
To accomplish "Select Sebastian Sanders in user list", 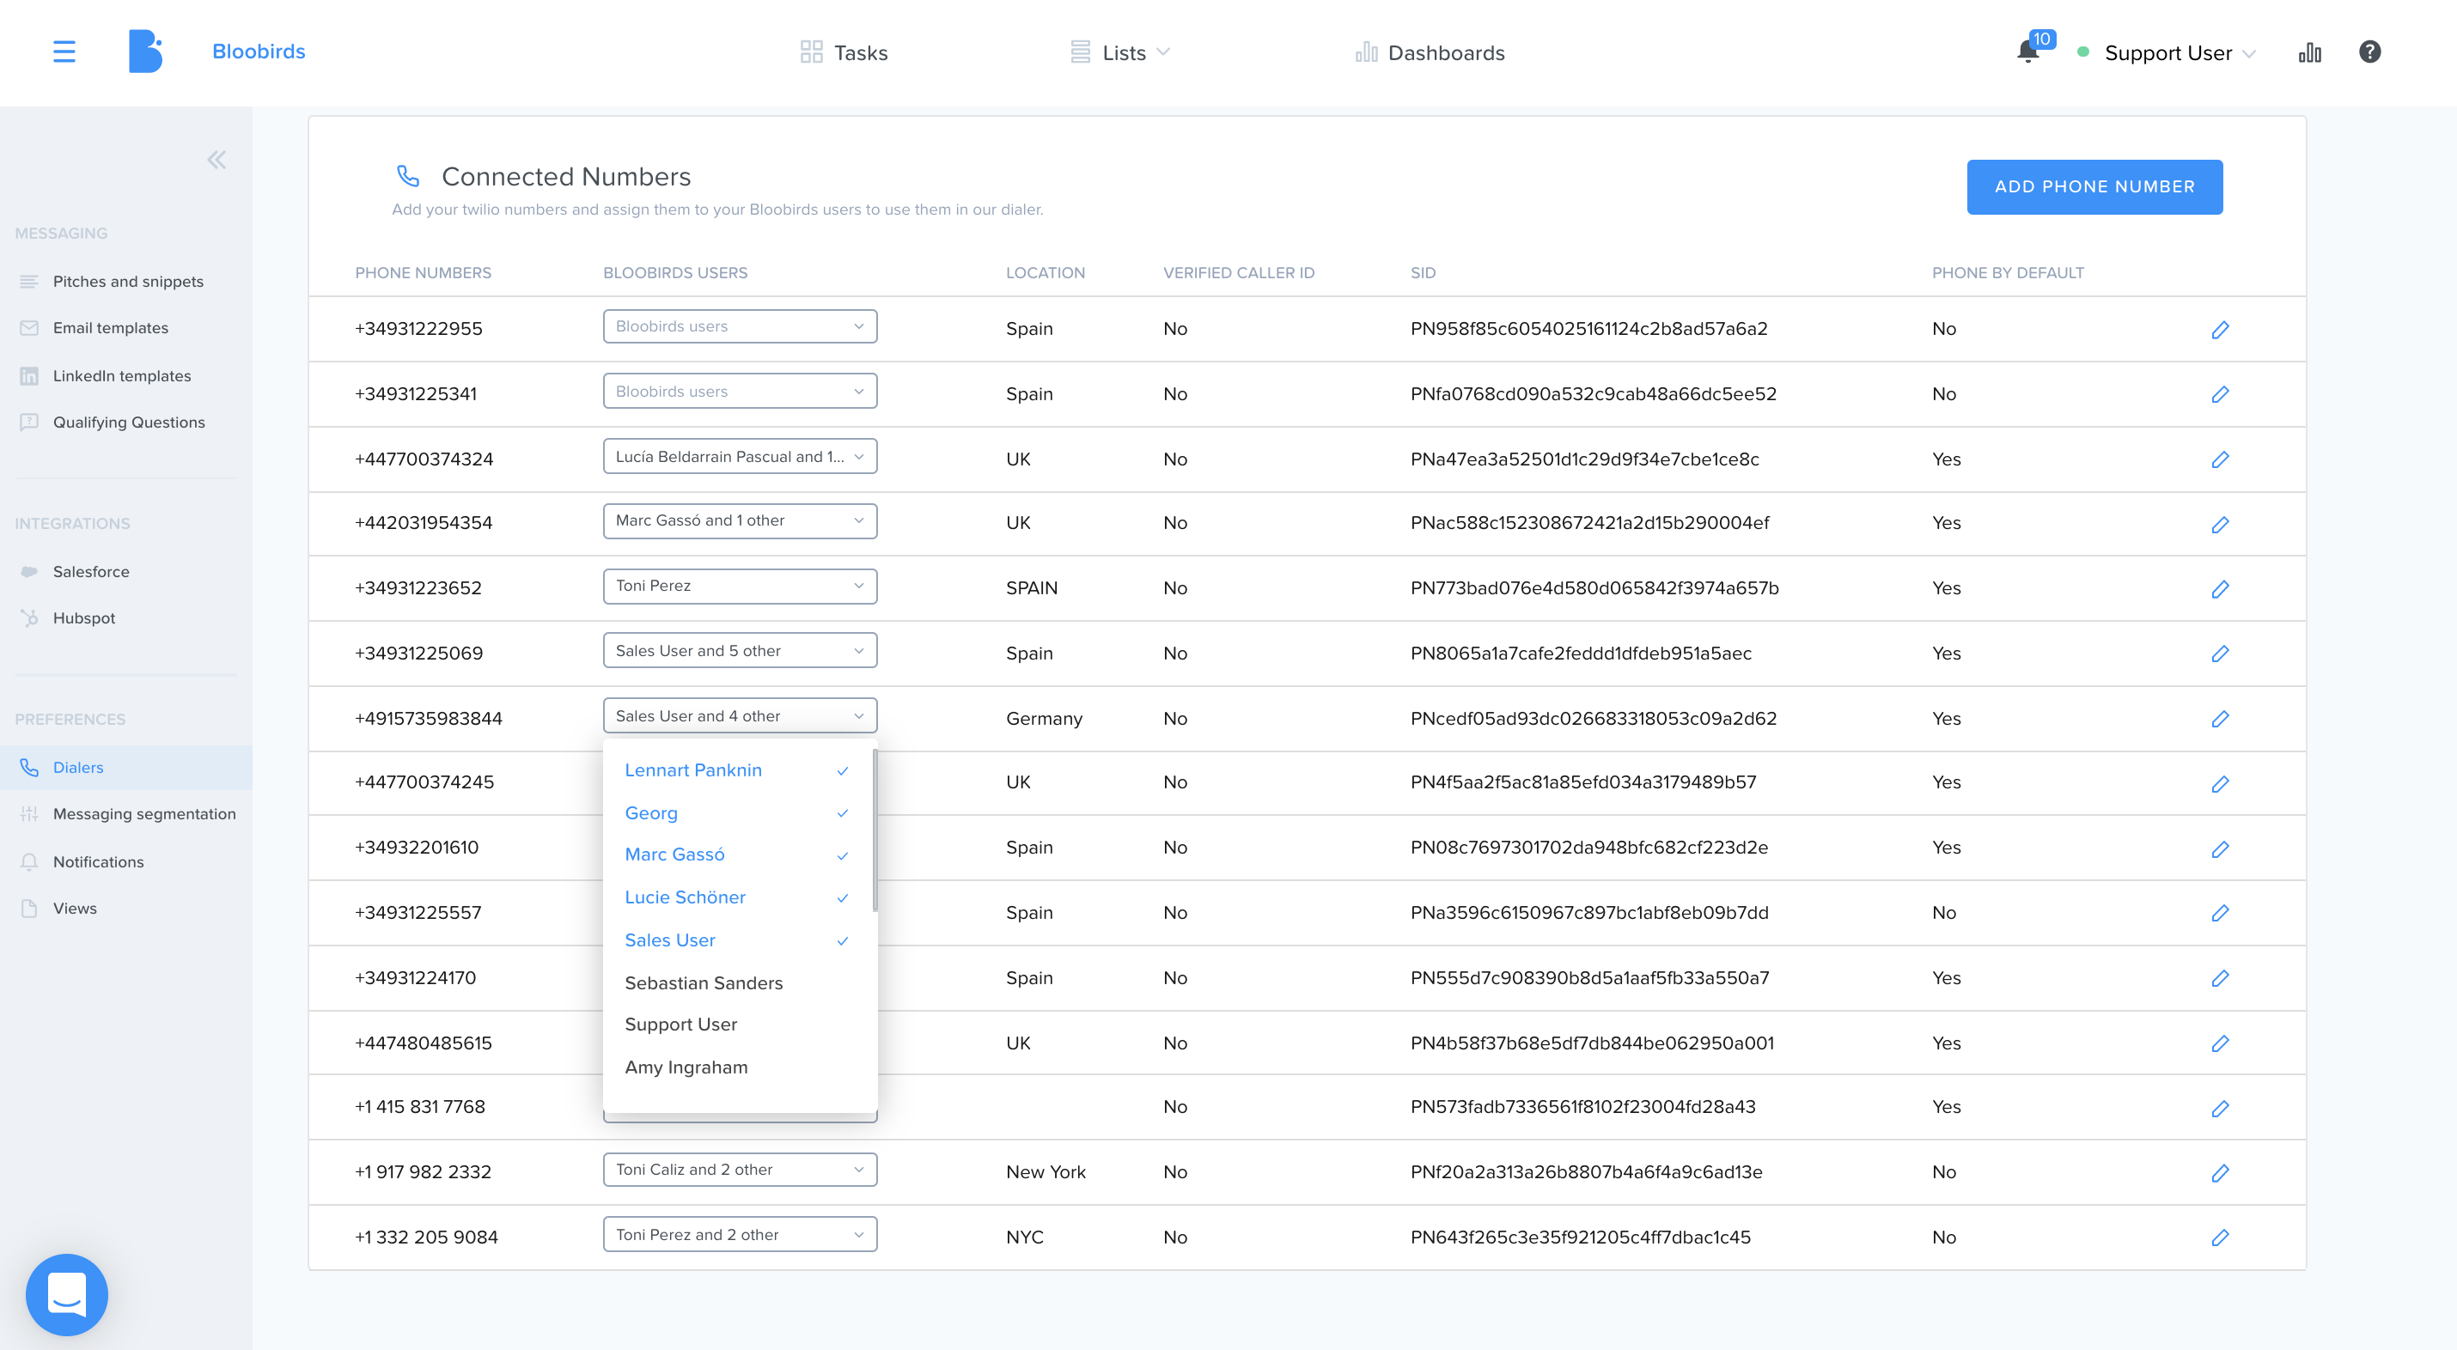I will [738, 983].
